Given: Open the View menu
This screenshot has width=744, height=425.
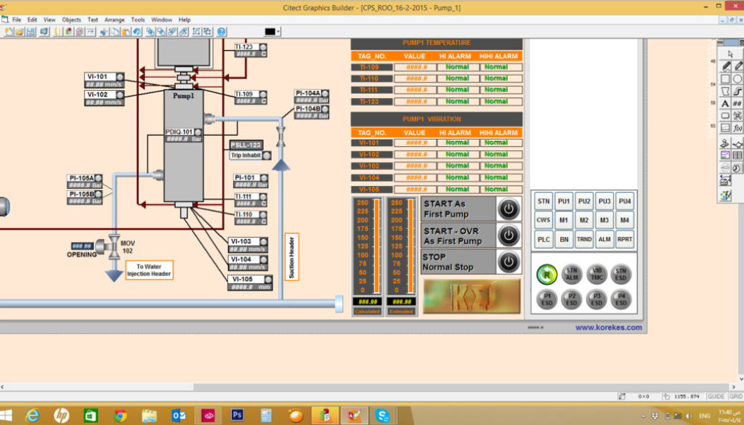Looking at the screenshot, I should [x=49, y=20].
